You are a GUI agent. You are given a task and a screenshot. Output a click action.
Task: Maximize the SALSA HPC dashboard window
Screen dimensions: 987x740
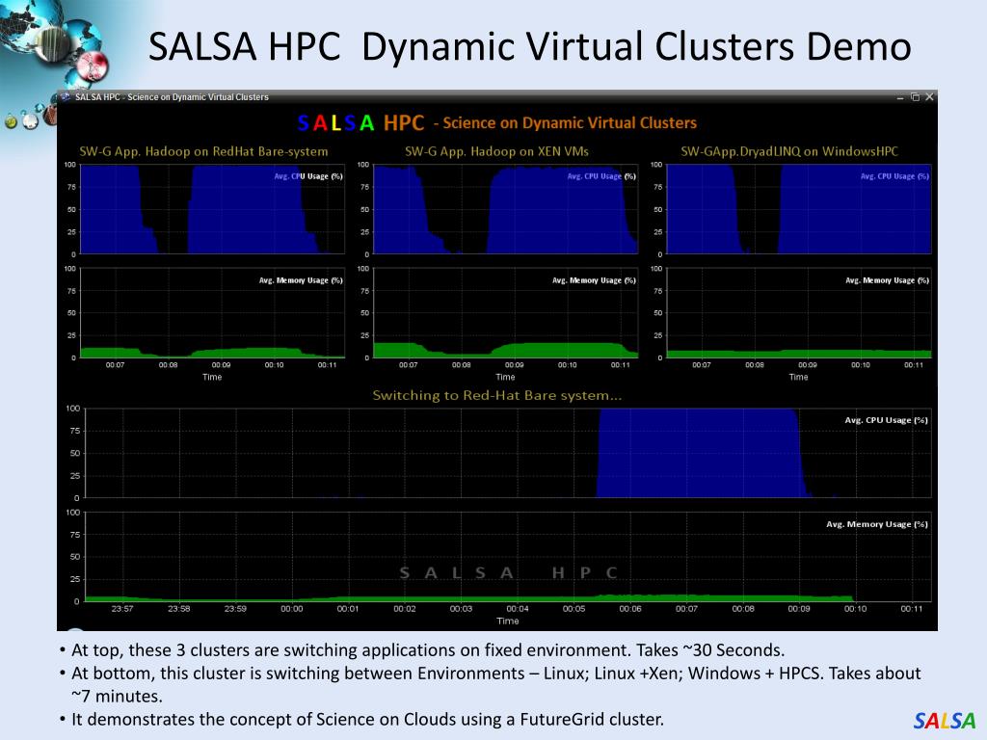(x=916, y=97)
